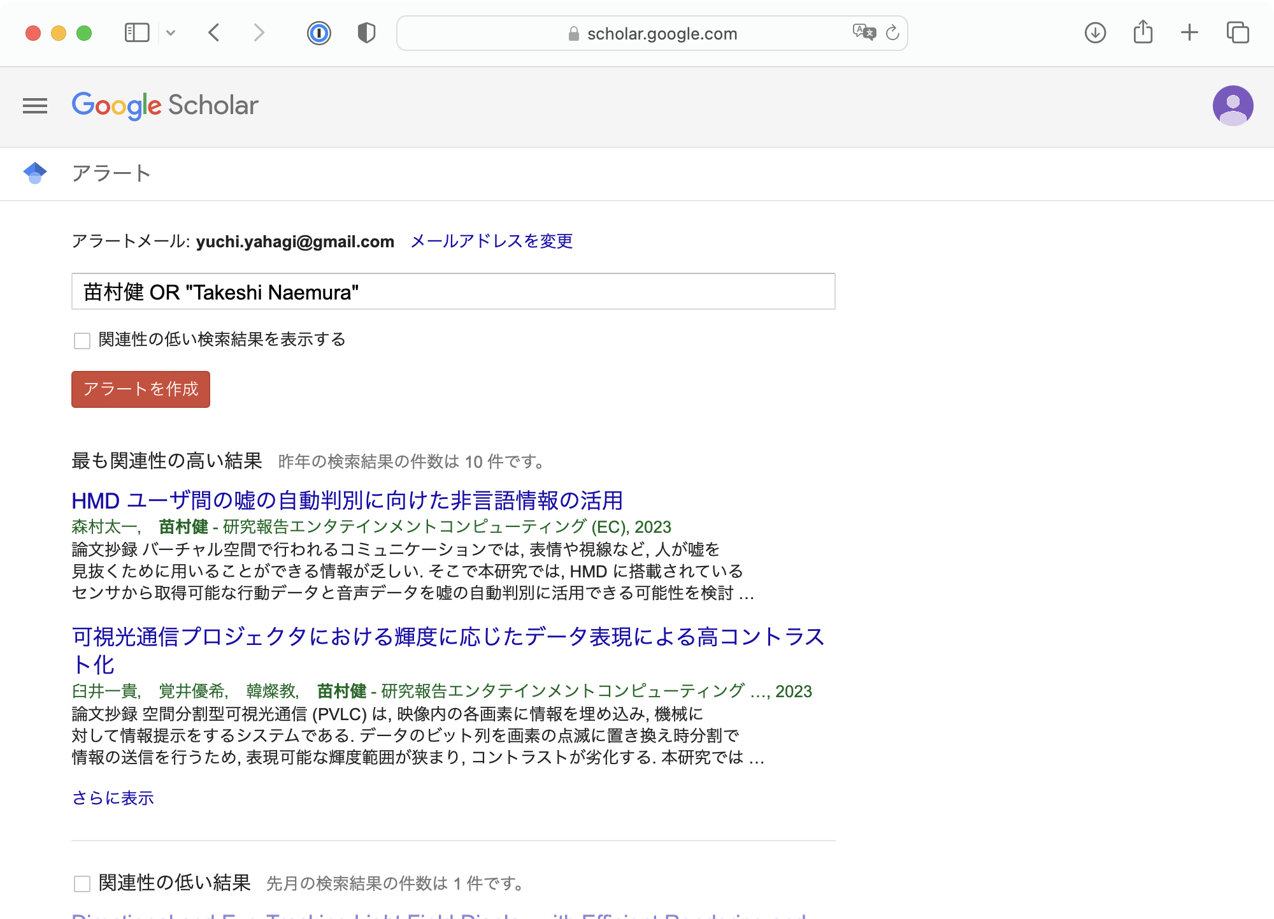The width and height of the screenshot is (1274, 919).
Task: Expand results with さらに表示 link
Action: (113, 798)
